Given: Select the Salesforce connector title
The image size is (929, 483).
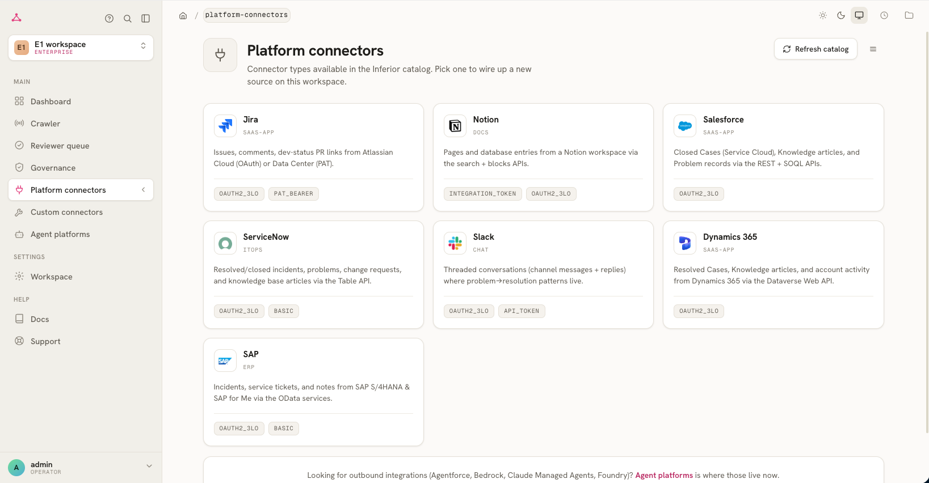Looking at the screenshot, I should [x=723, y=120].
